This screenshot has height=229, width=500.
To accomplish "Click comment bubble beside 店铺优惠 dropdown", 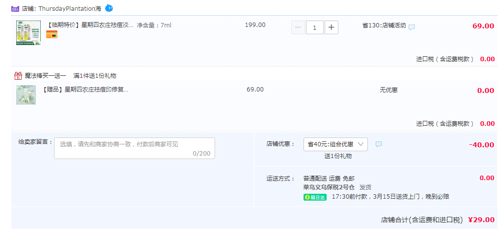I will [x=379, y=144].
